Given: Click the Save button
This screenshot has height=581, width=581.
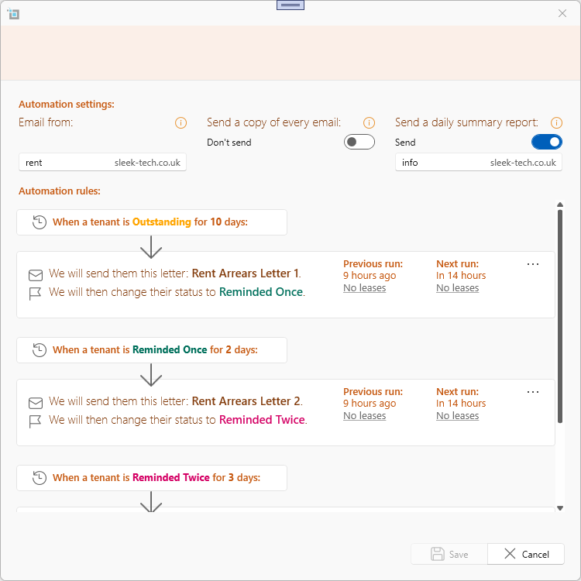Looking at the screenshot, I should coord(449,554).
